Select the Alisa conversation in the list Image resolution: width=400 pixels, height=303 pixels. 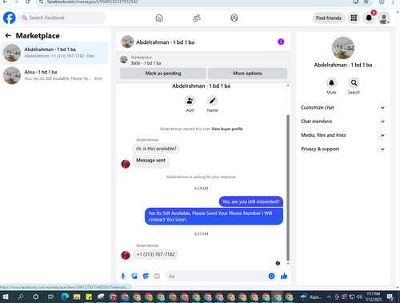pyautogui.click(x=54, y=75)
